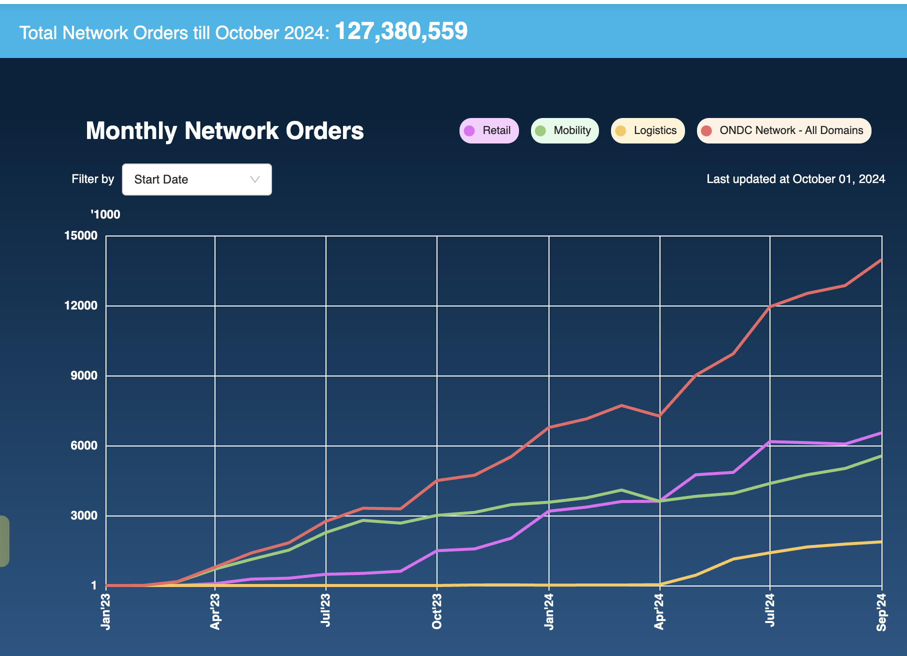The image size is (907, 656).
Task: Click the Retail line point at Jul'24
Action: click(x=770, y=441)
